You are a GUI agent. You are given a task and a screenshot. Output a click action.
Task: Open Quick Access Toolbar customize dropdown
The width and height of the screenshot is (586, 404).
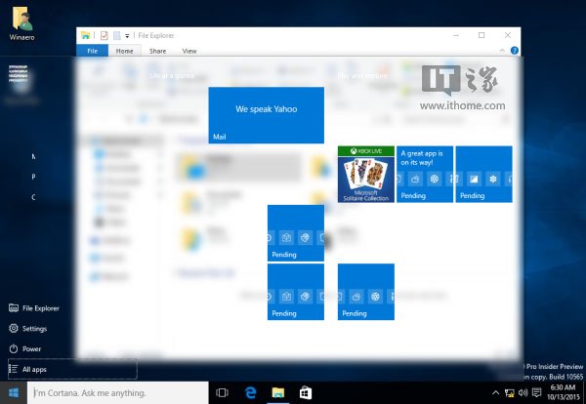(x=127, y=35)
